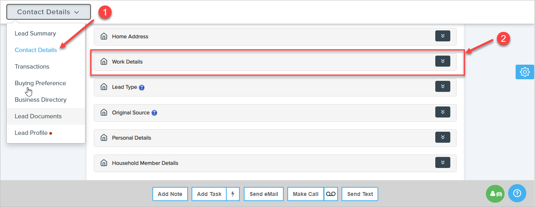Click the house icon beside Home Address
Screen dimensions: 535x207
[x=104, y=37]
